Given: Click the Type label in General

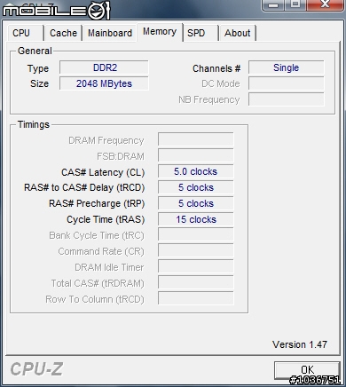Looking at the screenshot, I should (38, 69).
